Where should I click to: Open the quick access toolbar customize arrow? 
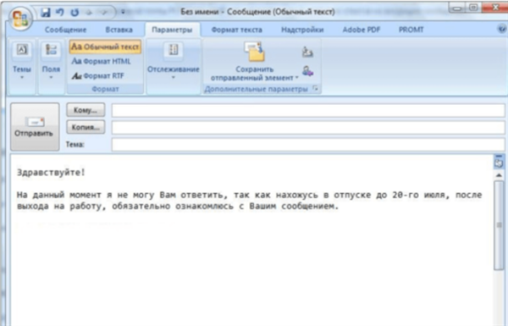coord(123,13)
